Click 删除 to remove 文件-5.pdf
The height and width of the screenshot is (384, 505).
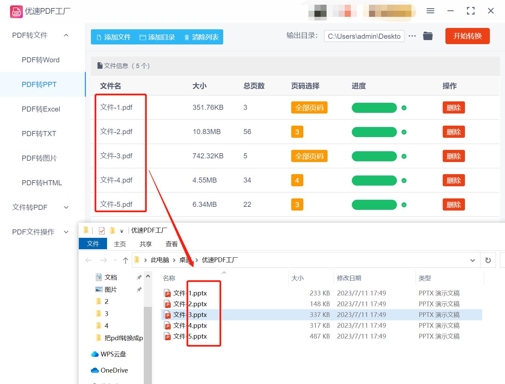[x=453, y=204]
